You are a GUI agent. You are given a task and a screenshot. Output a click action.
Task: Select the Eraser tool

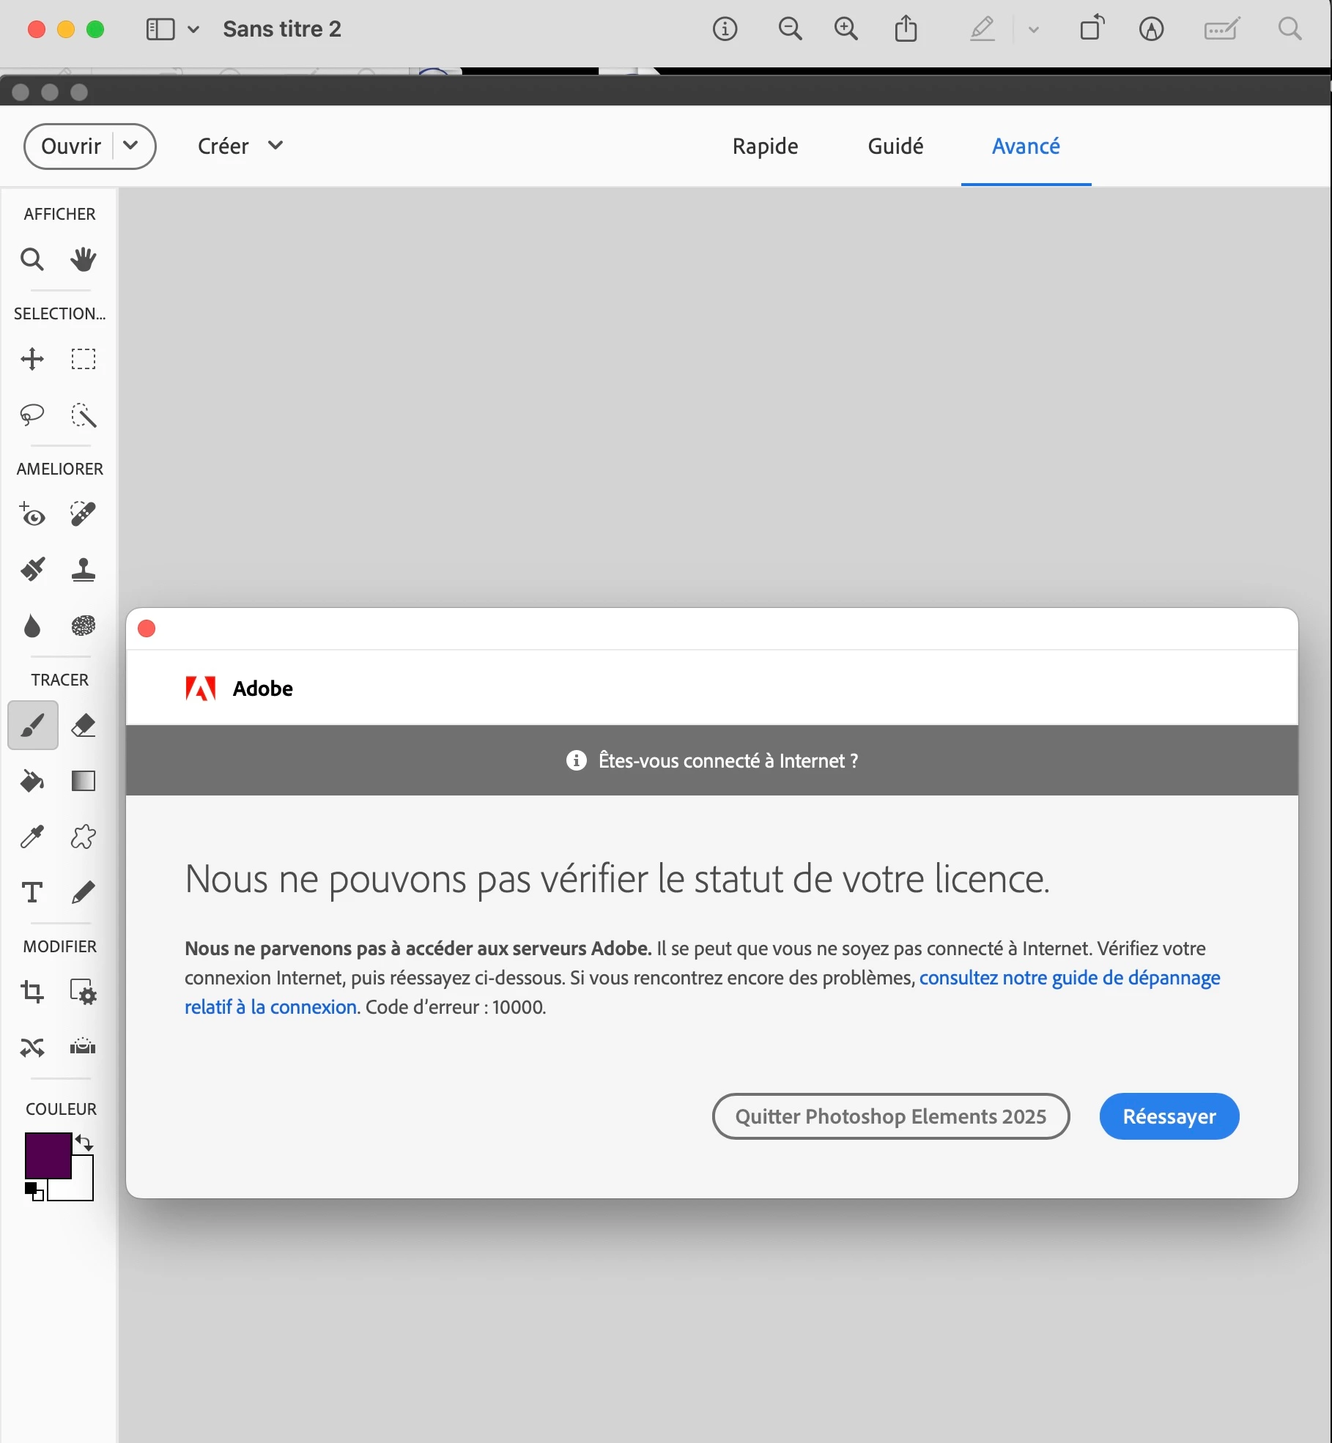pyautogui.click(x=83, y=725)
